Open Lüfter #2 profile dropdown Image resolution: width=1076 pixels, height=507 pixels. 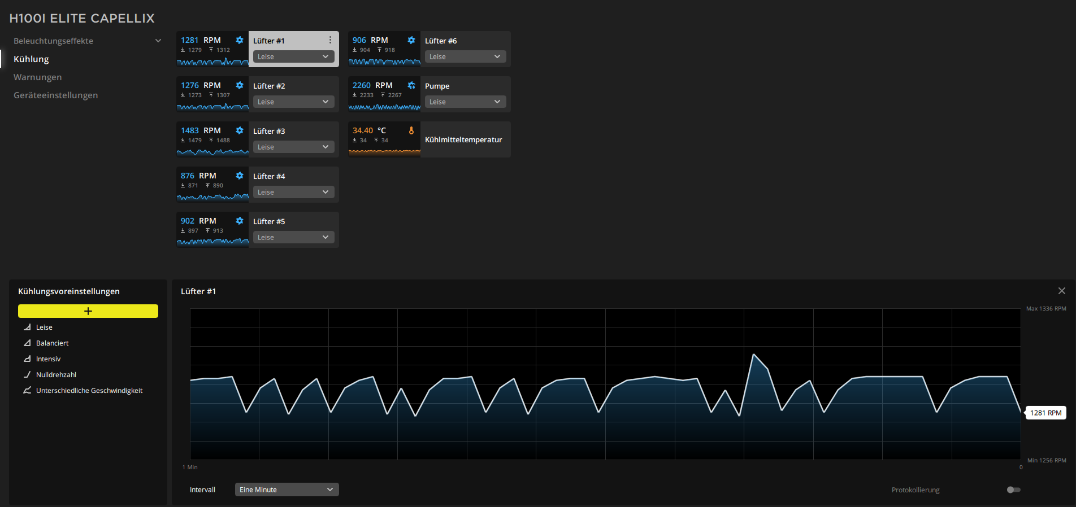294,102
